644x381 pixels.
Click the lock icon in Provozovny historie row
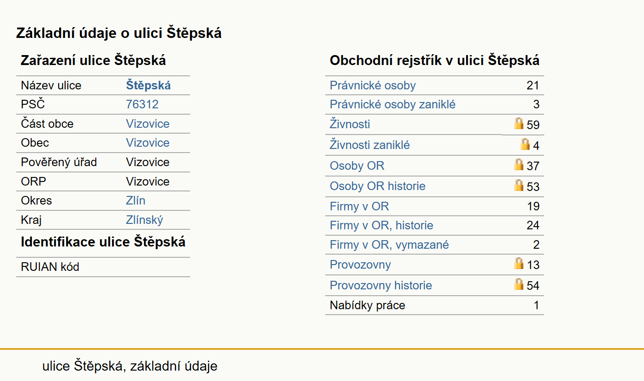[x=519, y=284]
